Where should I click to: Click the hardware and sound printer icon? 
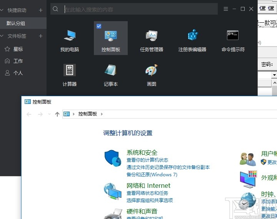(113, 214)
